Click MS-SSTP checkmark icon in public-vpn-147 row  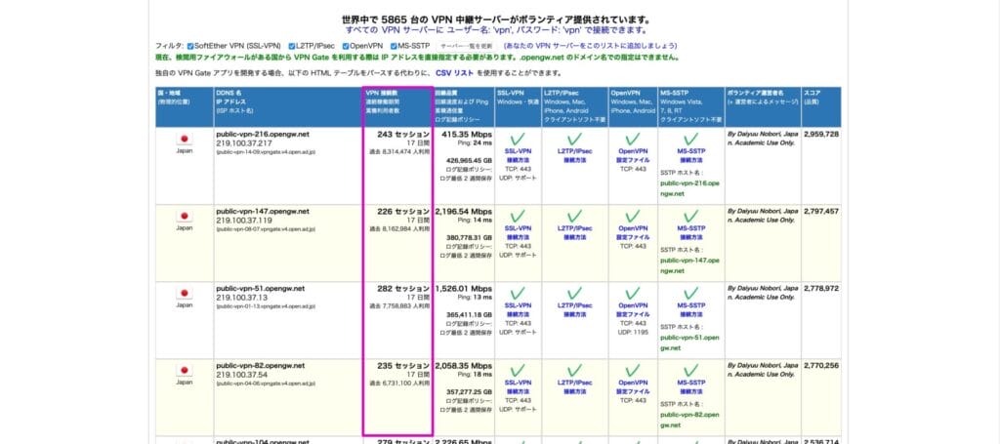tap(690, 217)
